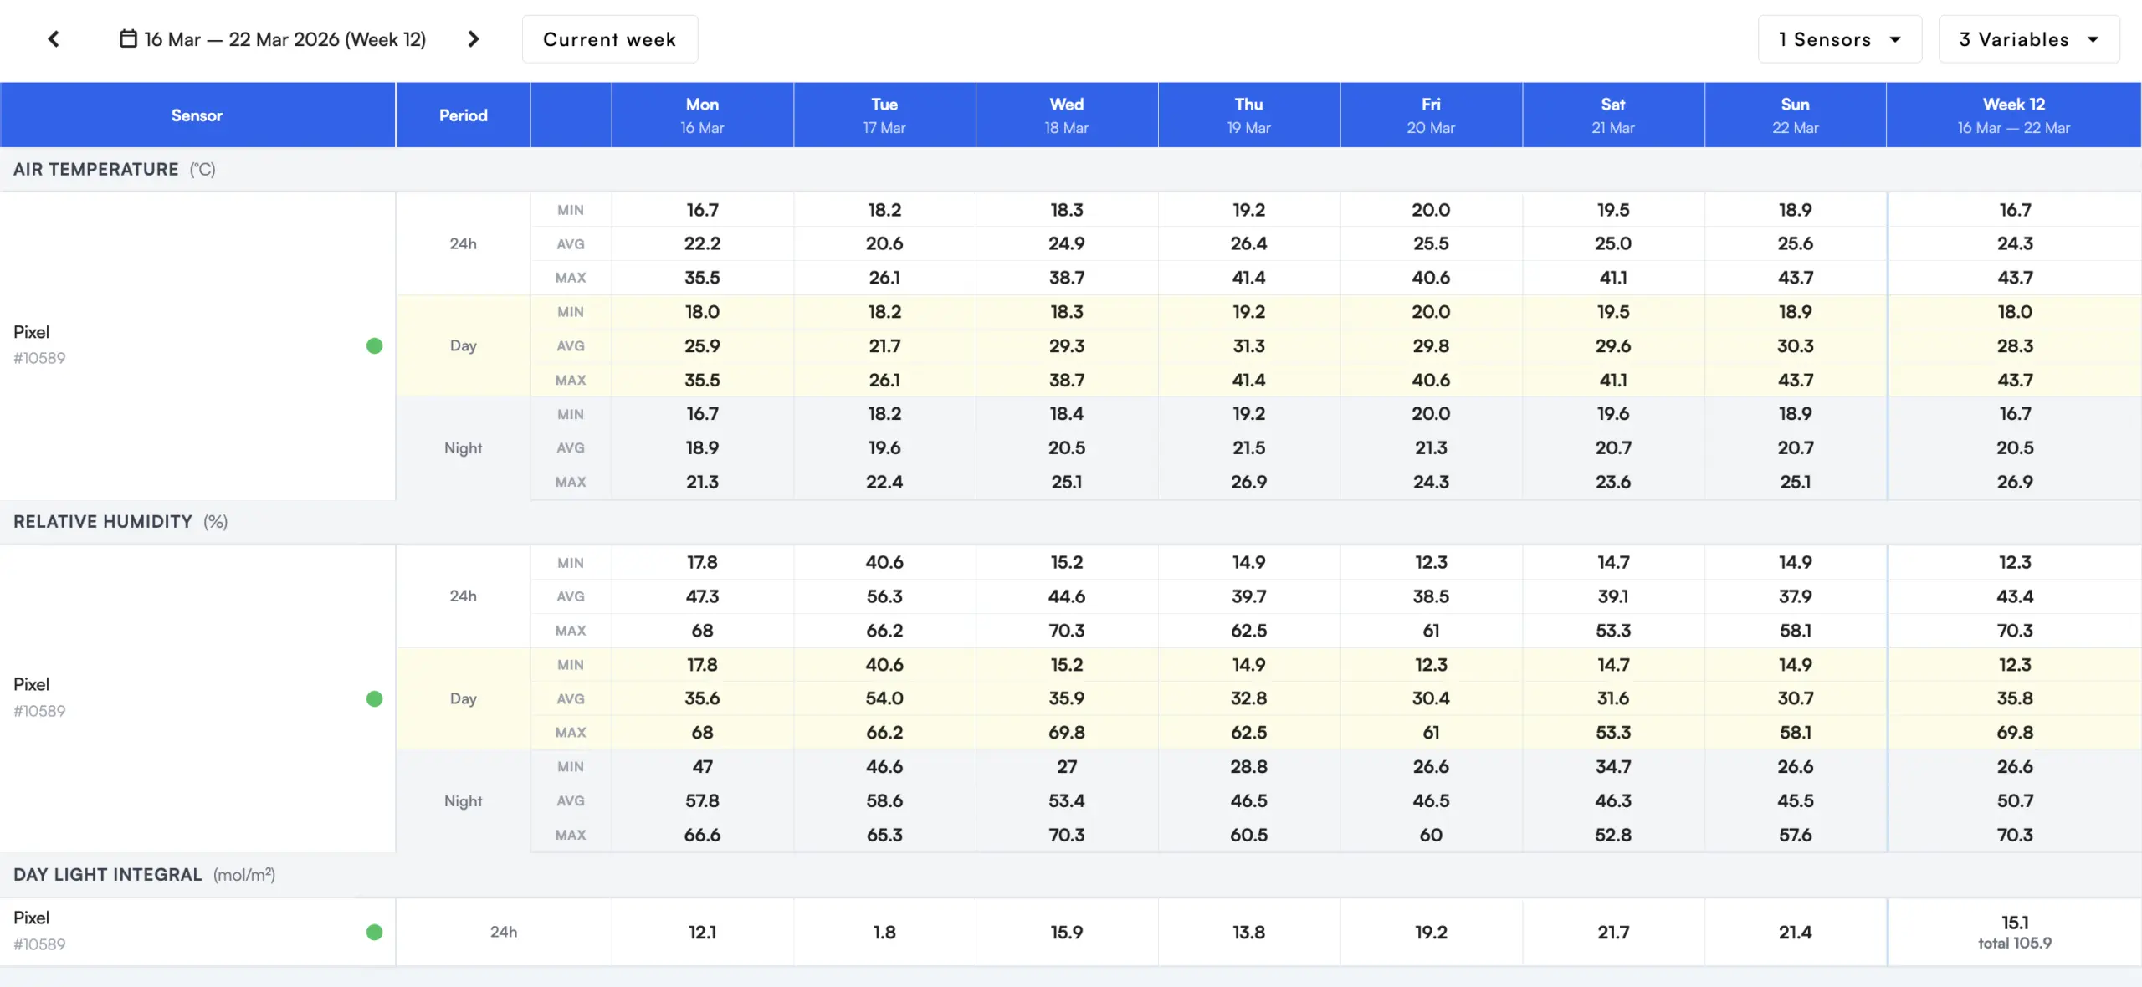Click green status dot in Relative Humidity Pixel row
Screen dimensions: 2142x987
(x=374, y=699)
